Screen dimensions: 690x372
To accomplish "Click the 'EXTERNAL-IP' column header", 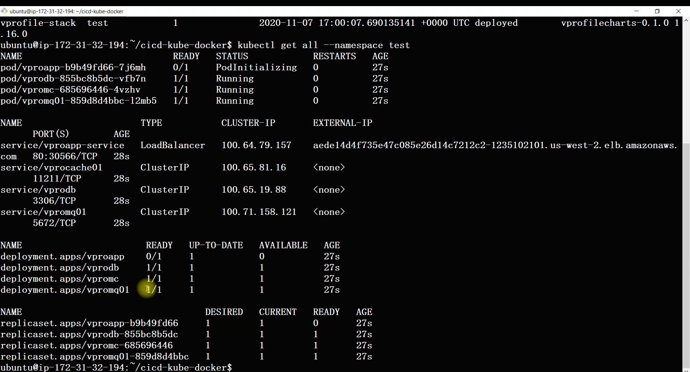I will 342,123.
